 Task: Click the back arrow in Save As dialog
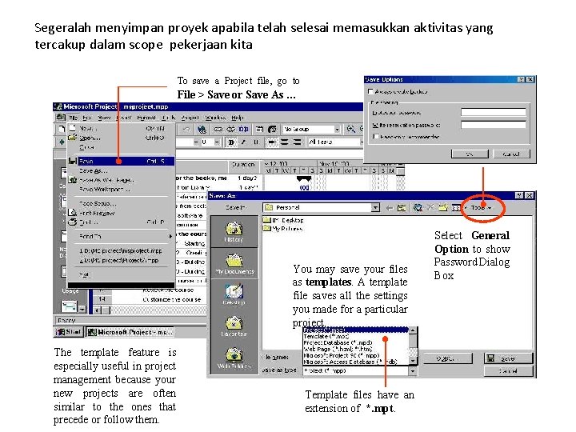pos(389,208)
